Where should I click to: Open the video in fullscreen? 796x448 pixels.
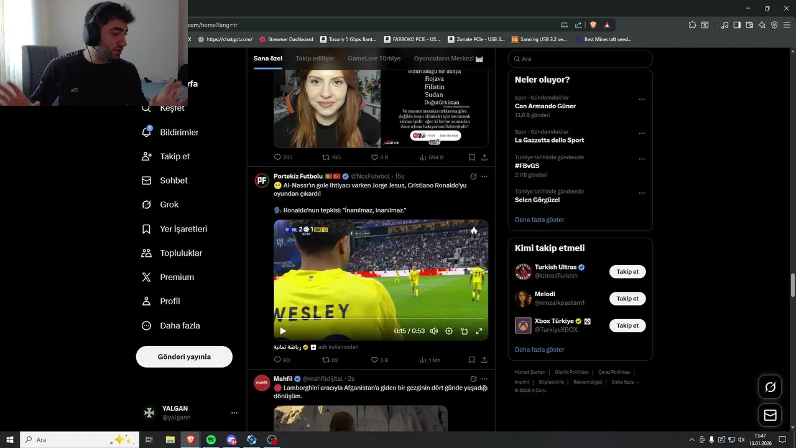click(479, 331)
